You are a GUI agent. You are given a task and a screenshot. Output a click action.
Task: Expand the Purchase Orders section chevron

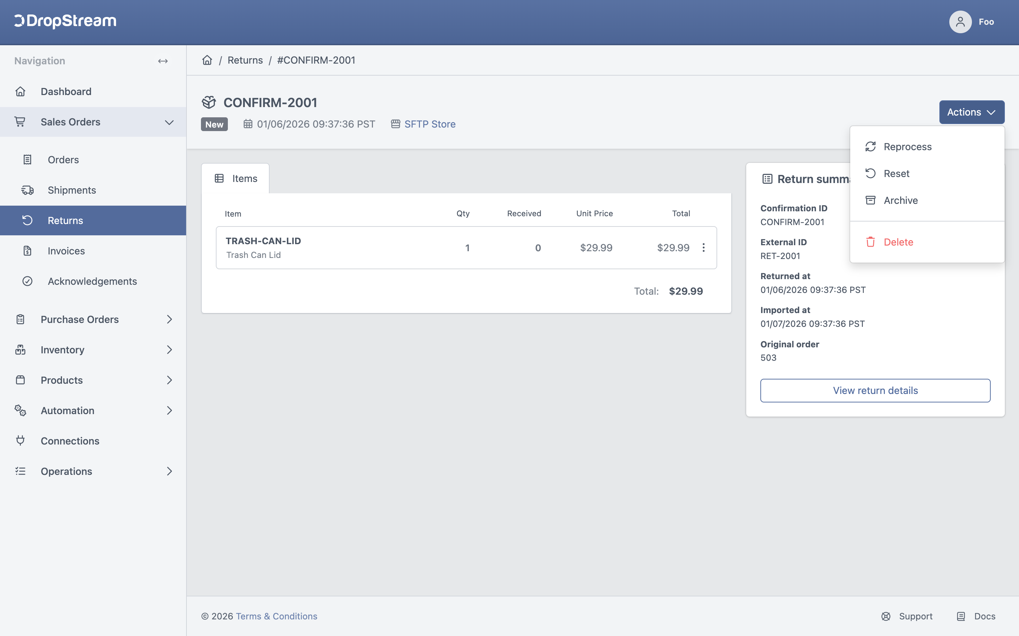coord(169,320)
